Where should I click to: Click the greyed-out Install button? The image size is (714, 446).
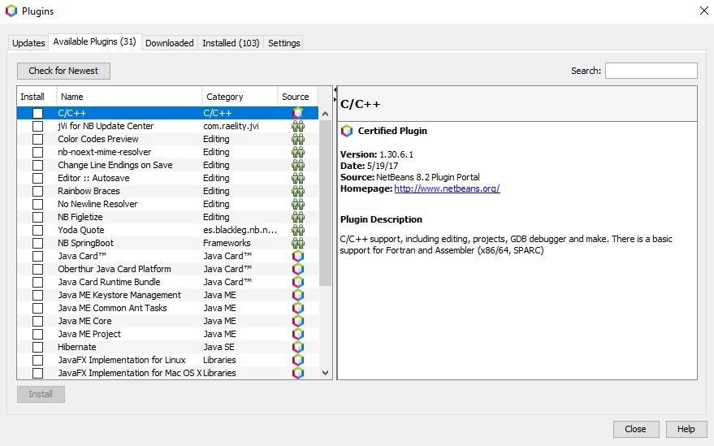tap(41, 394)
